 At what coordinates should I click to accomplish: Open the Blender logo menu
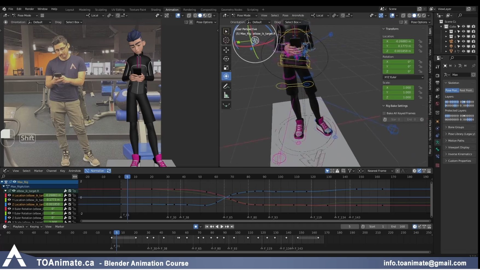(x=4, y=9)
